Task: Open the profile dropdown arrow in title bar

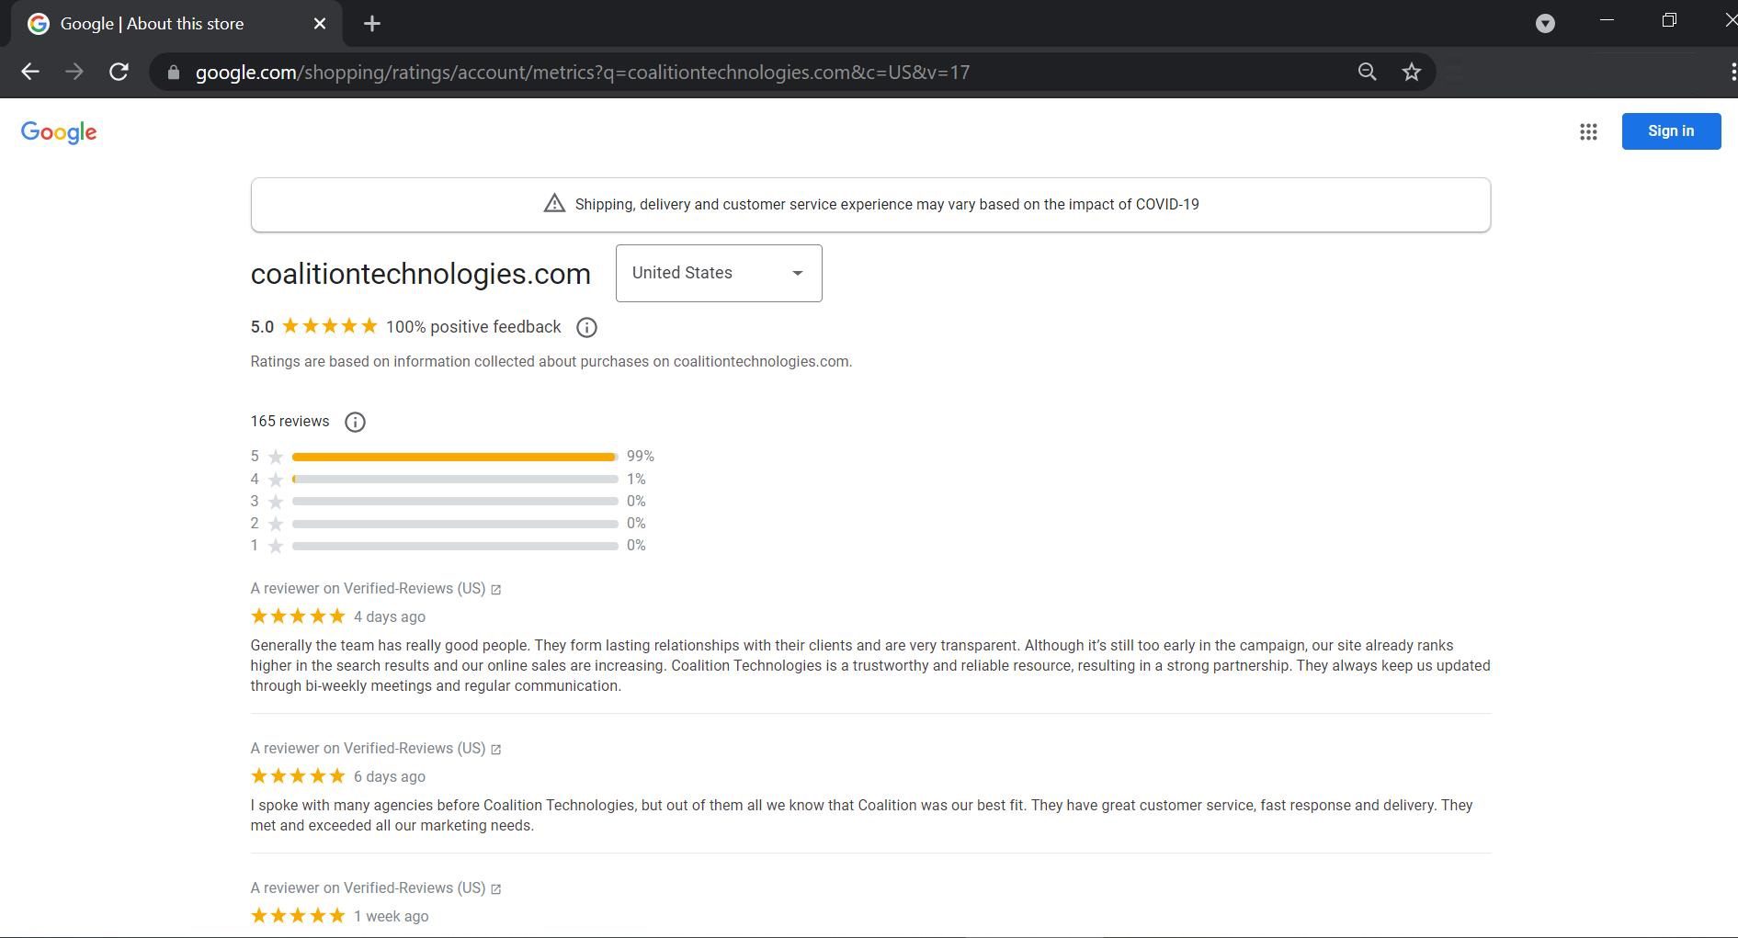Action: click(x=1545, y=24)
